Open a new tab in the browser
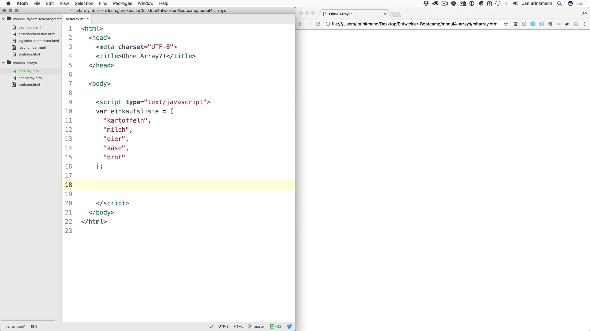The image size is (590, 331). point(396,14)
